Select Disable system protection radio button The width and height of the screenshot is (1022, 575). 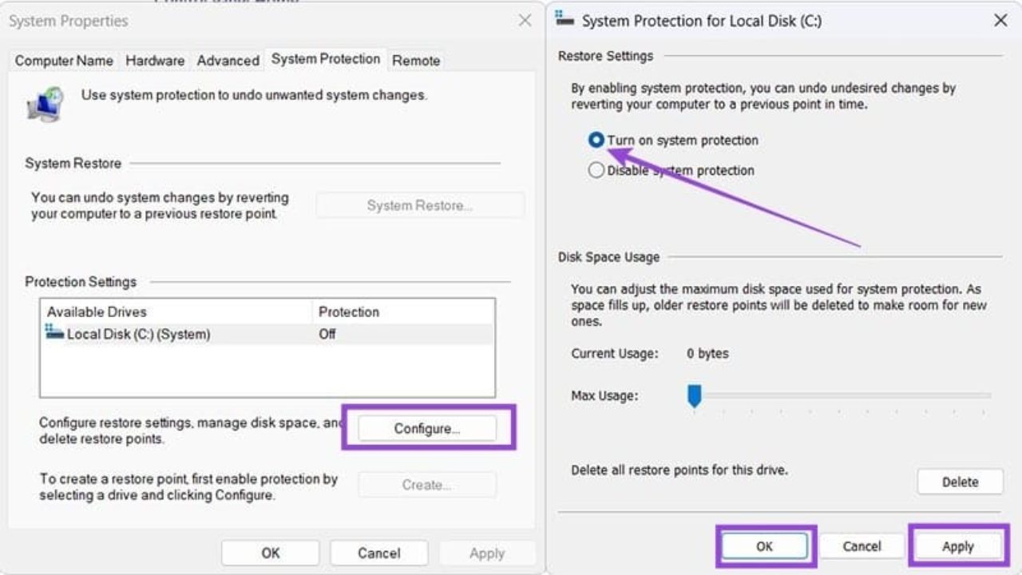click(596, 170)
